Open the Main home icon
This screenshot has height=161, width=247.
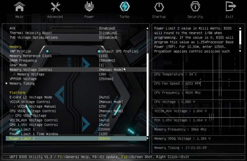point(19,7)
